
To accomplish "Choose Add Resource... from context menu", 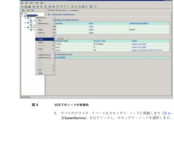I will 45,24.
